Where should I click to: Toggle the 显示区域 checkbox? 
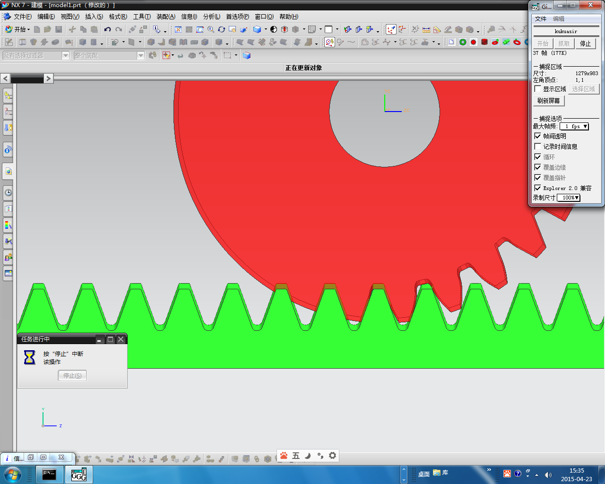(x=537, y=89)
